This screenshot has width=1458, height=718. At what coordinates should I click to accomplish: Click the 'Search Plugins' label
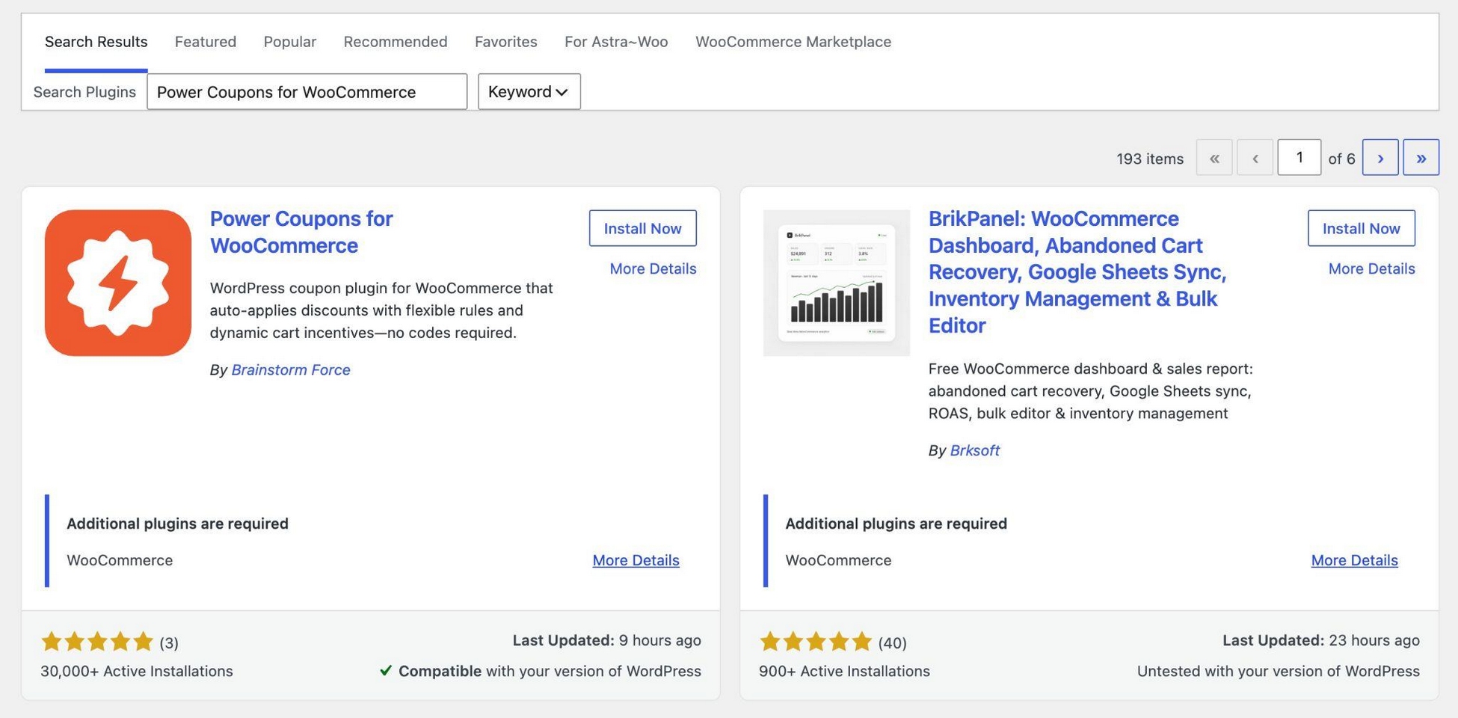tap(84, 92)
